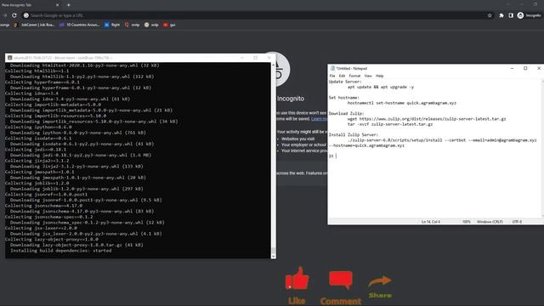Open the JobCareer | Job Boa... bookmark

coord(34,25)
